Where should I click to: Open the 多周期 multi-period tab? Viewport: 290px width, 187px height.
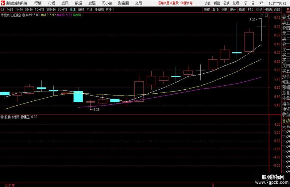(99, 10)
